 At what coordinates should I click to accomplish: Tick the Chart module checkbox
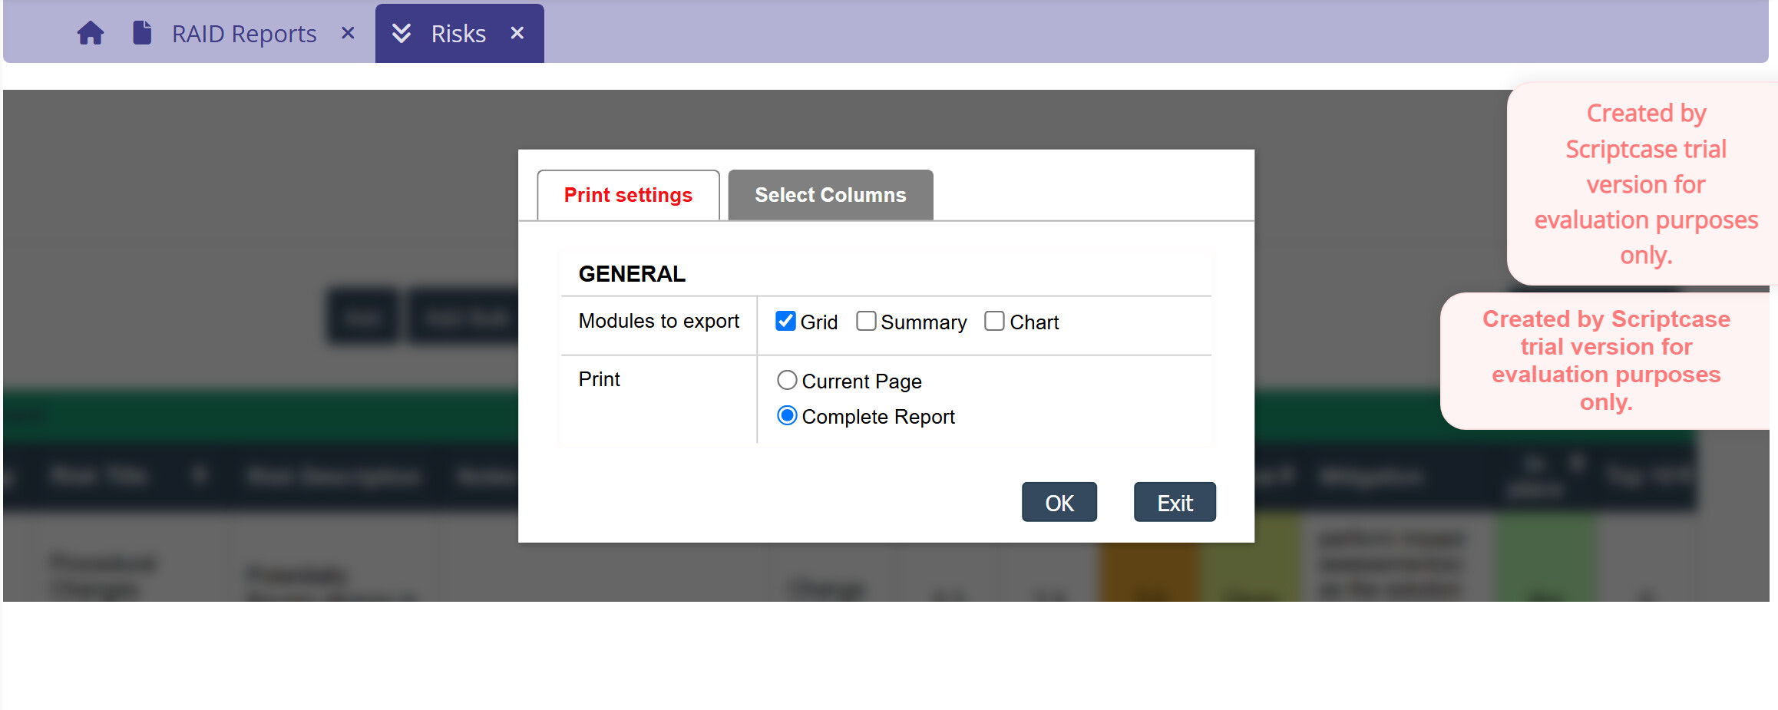[994, 321]
